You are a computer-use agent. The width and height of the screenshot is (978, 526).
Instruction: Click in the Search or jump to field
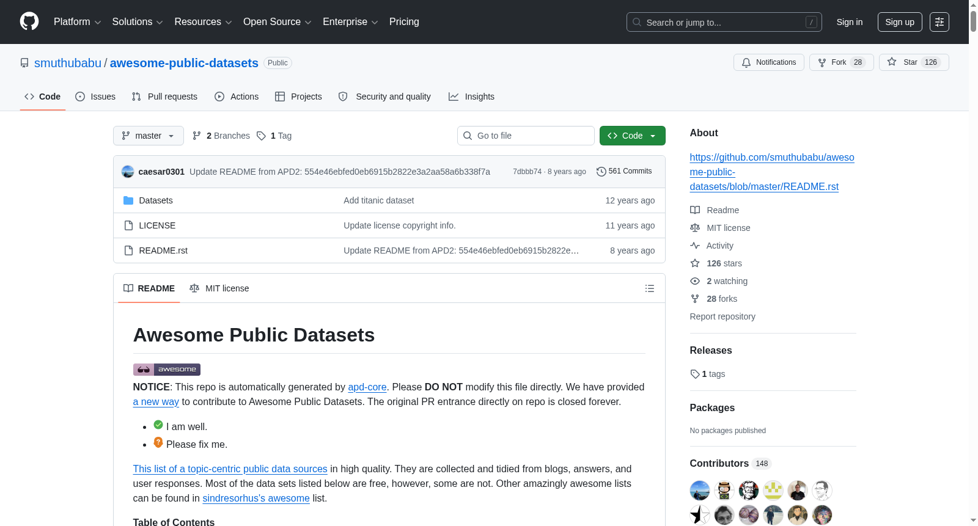[x=724, y=22]
